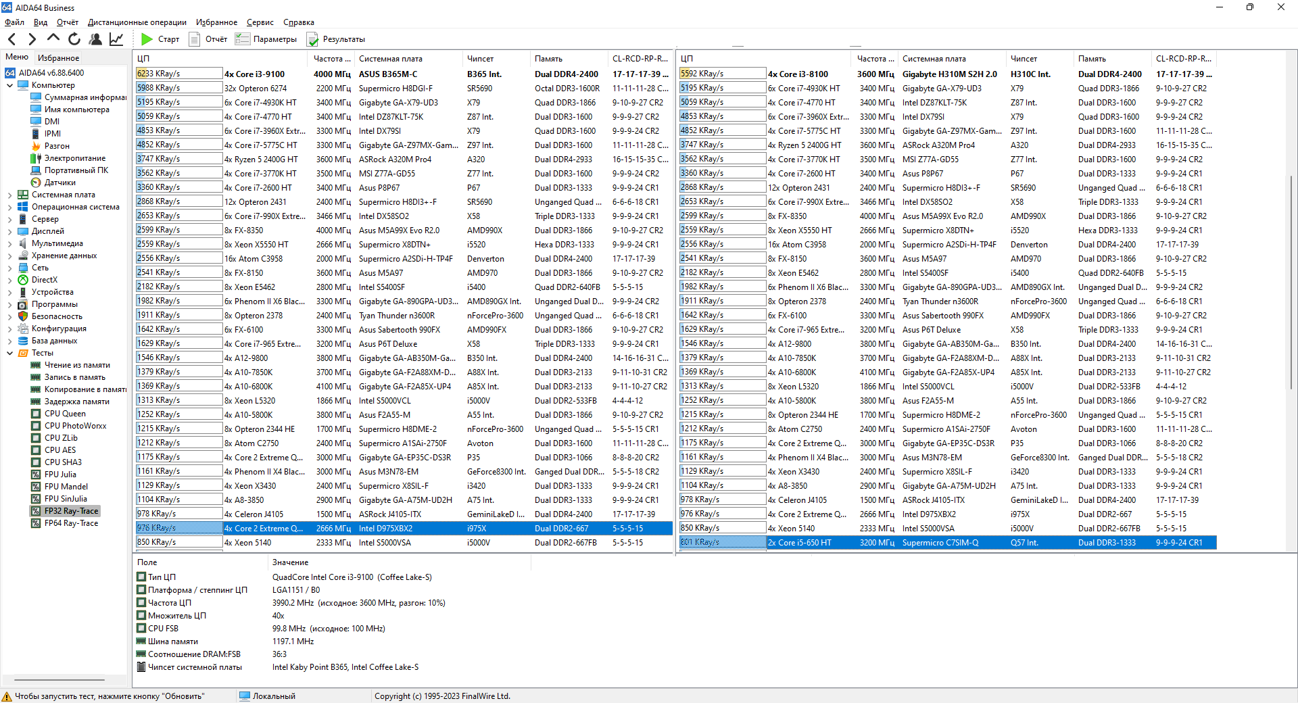Open the Дистанционные операции menu
The image size is (1298, 703).
point(137,22)
